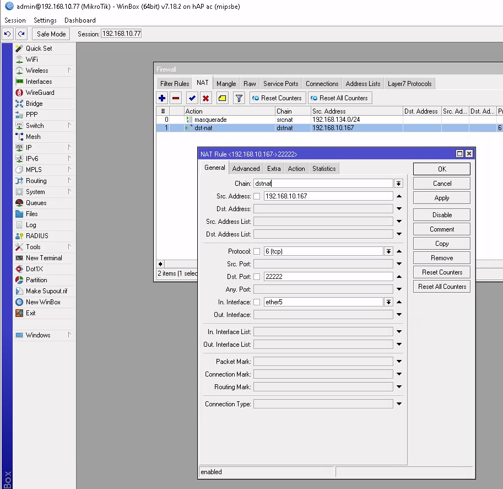Switch to the Action tab
The height and width of the screenshot is (489, 503).
[x=296, y=169]
